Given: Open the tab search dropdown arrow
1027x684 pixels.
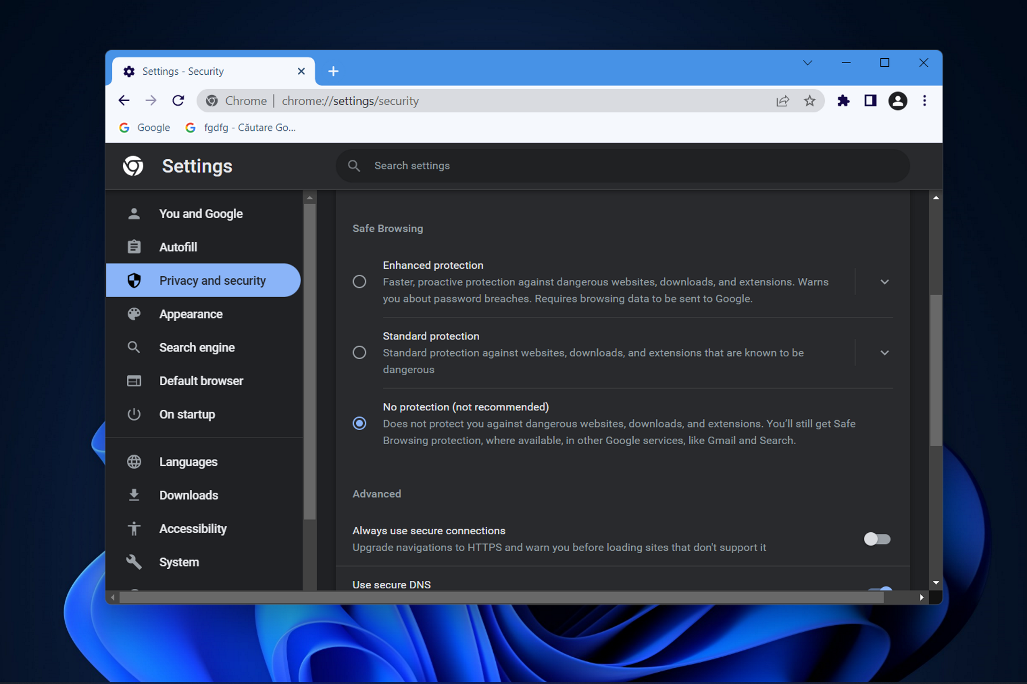Looking at the screenshot, I should [x=807, y=63].
